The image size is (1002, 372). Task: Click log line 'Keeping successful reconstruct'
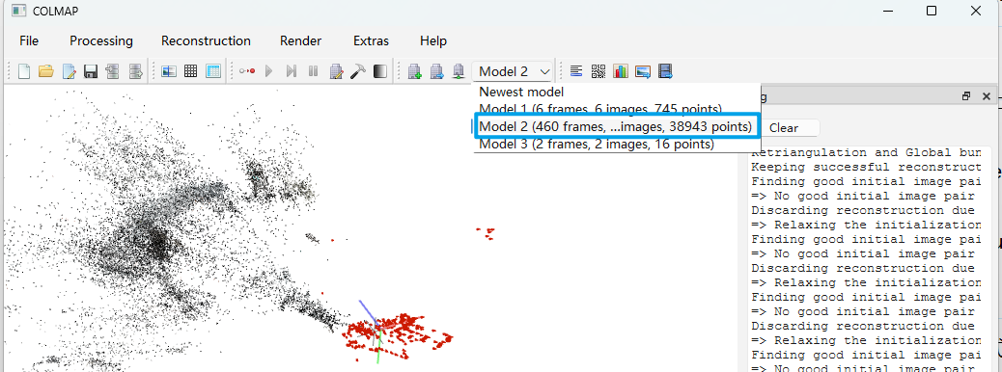pyautogui.click(x=867, y=167)
